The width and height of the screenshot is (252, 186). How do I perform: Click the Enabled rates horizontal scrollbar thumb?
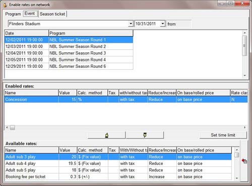[13, 128]
